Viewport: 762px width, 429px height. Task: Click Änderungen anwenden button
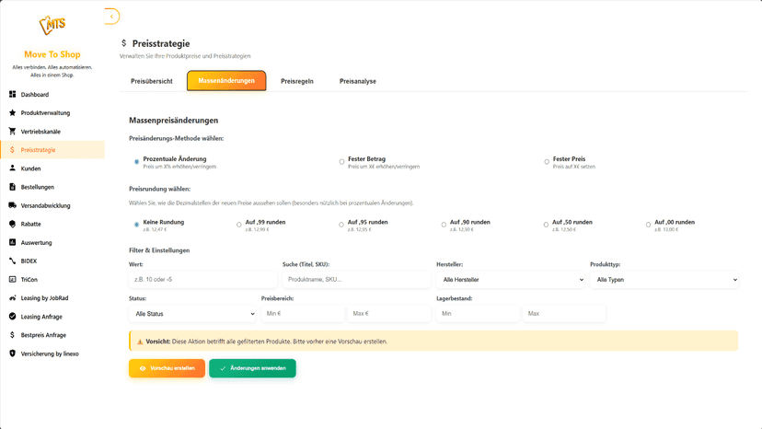point(252,368)
